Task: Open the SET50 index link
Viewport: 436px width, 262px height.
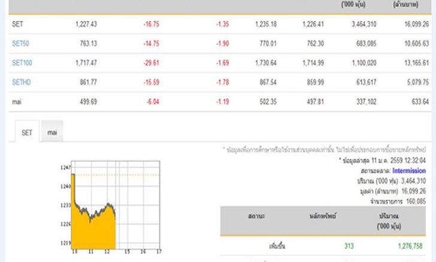Action: point(20,43)
